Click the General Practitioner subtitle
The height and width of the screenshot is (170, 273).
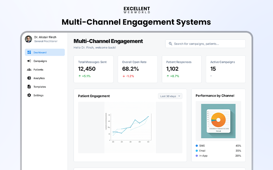(46, 41)
